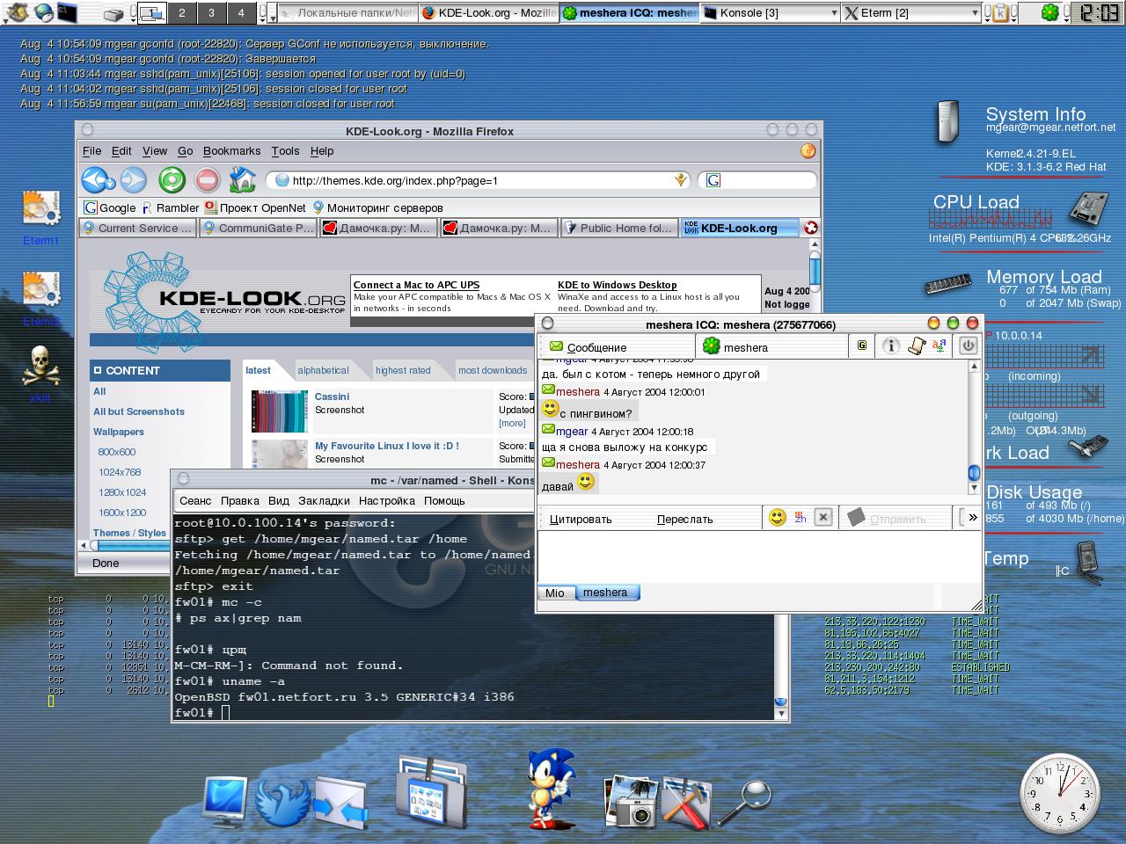
Task: Click the yellow G icon in ICQ toolbar
Action: (x=862, y=346)
